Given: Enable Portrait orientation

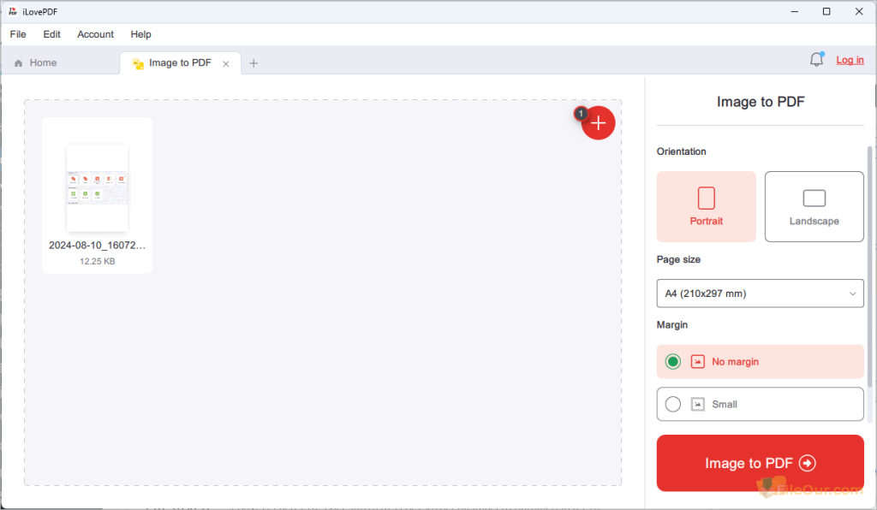Looking at the screenshot, I should click(x=706, y=206).
